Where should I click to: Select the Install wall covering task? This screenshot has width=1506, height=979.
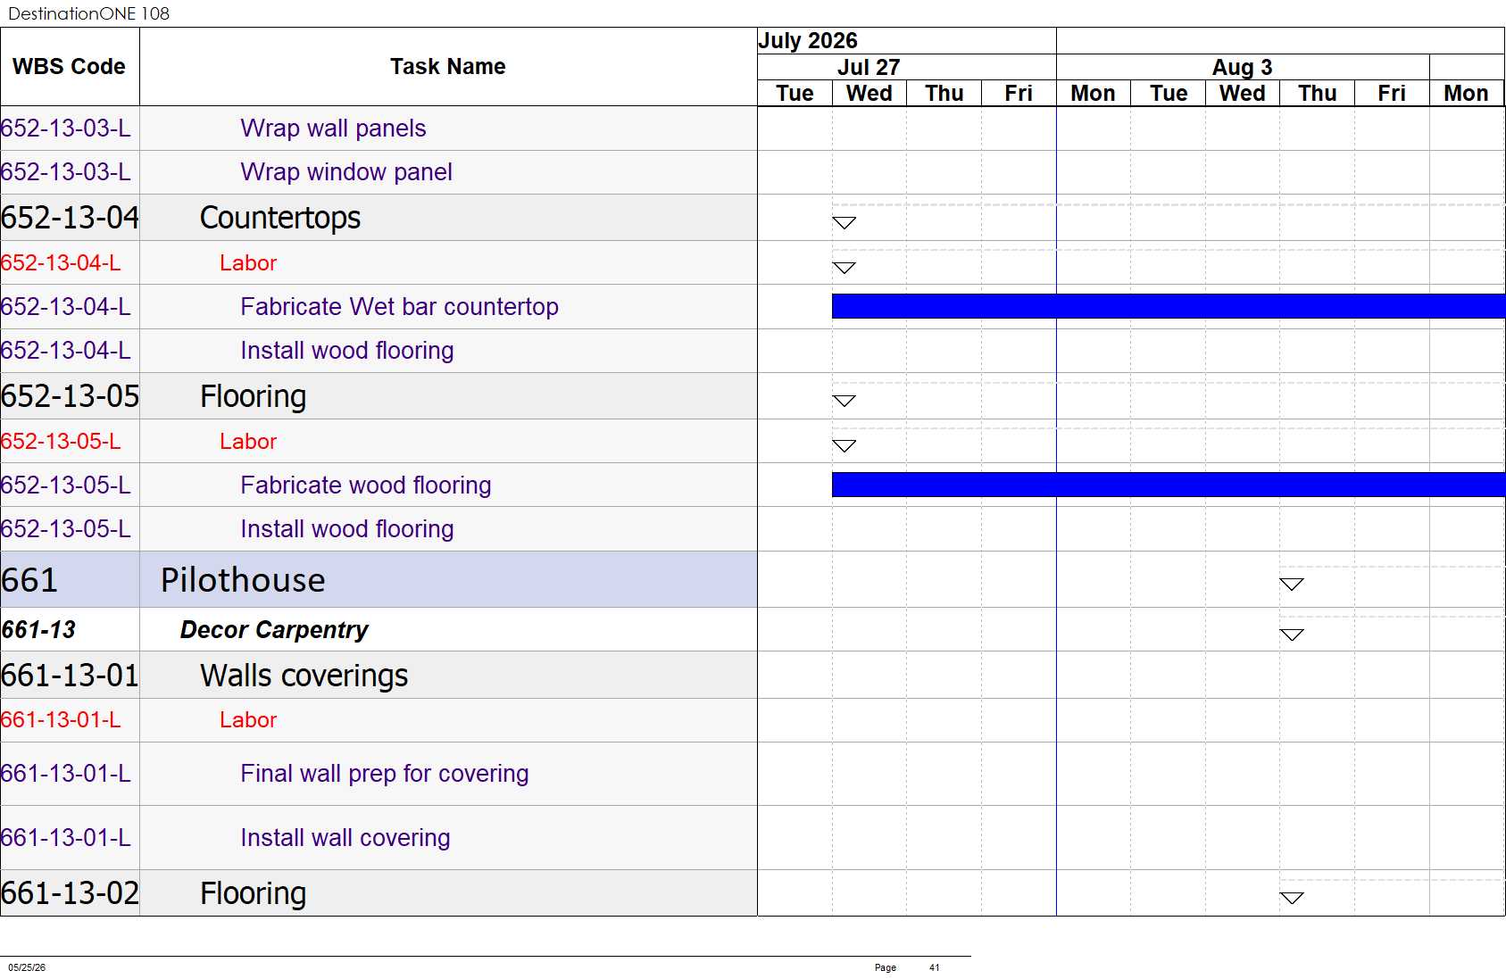coord(345,838)
